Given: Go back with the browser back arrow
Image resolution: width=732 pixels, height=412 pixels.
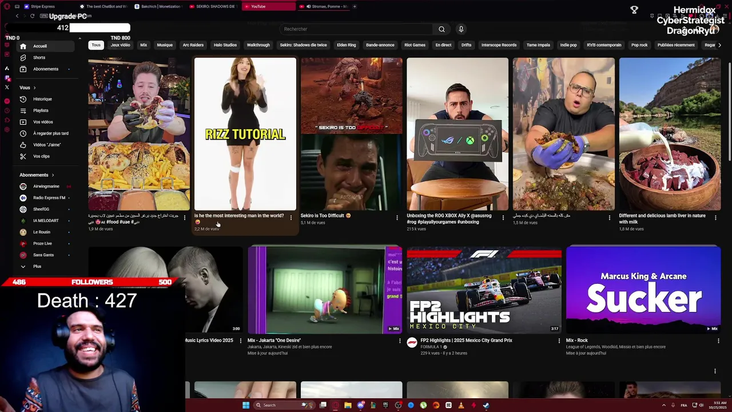Looking at the screenshot, I should (x=17, y=16).
